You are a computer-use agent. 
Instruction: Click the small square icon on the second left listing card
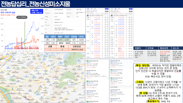coord(108,78)
